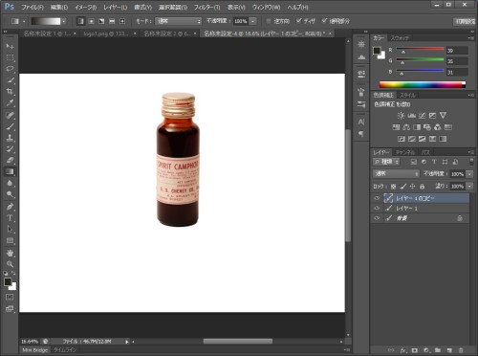Open the gradient preset picker arrow
478x356 pixels.
[64, 21]
